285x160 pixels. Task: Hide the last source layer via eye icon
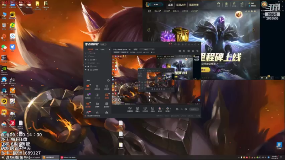point(85,70)
